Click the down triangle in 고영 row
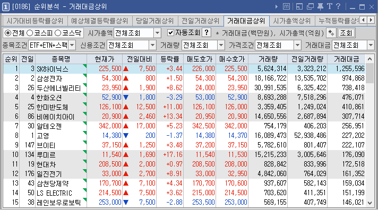This screenshot has width=378, height=210. pyautogui.click(x=126, y=135)
